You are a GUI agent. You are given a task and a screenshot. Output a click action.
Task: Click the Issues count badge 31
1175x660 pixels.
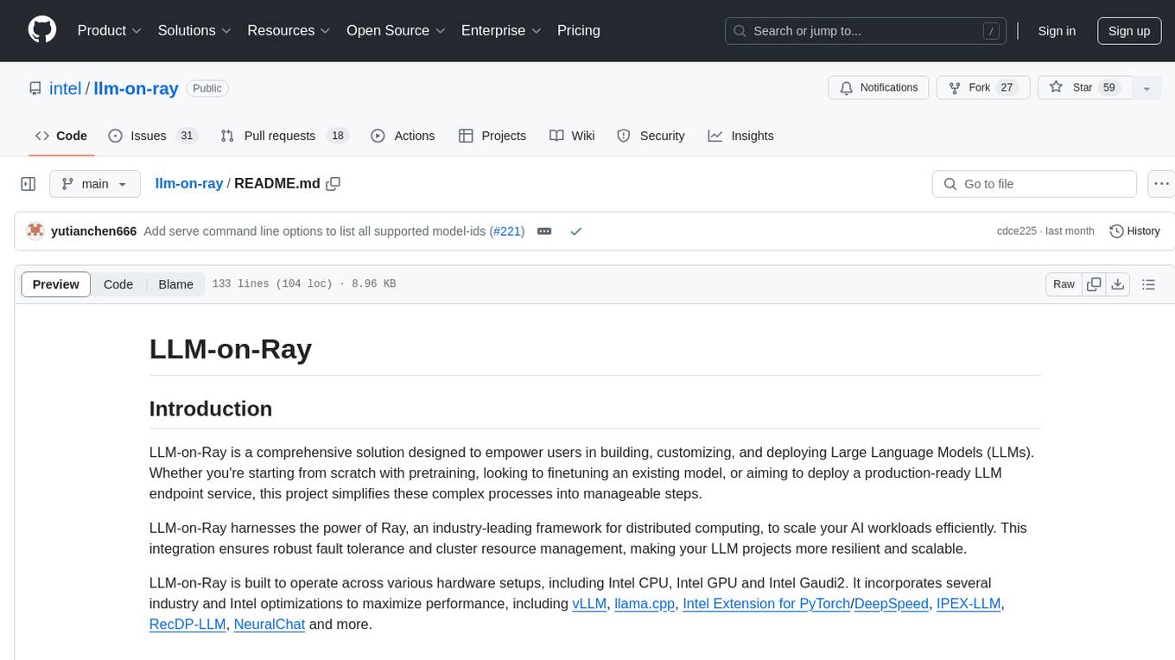[186, 136]
